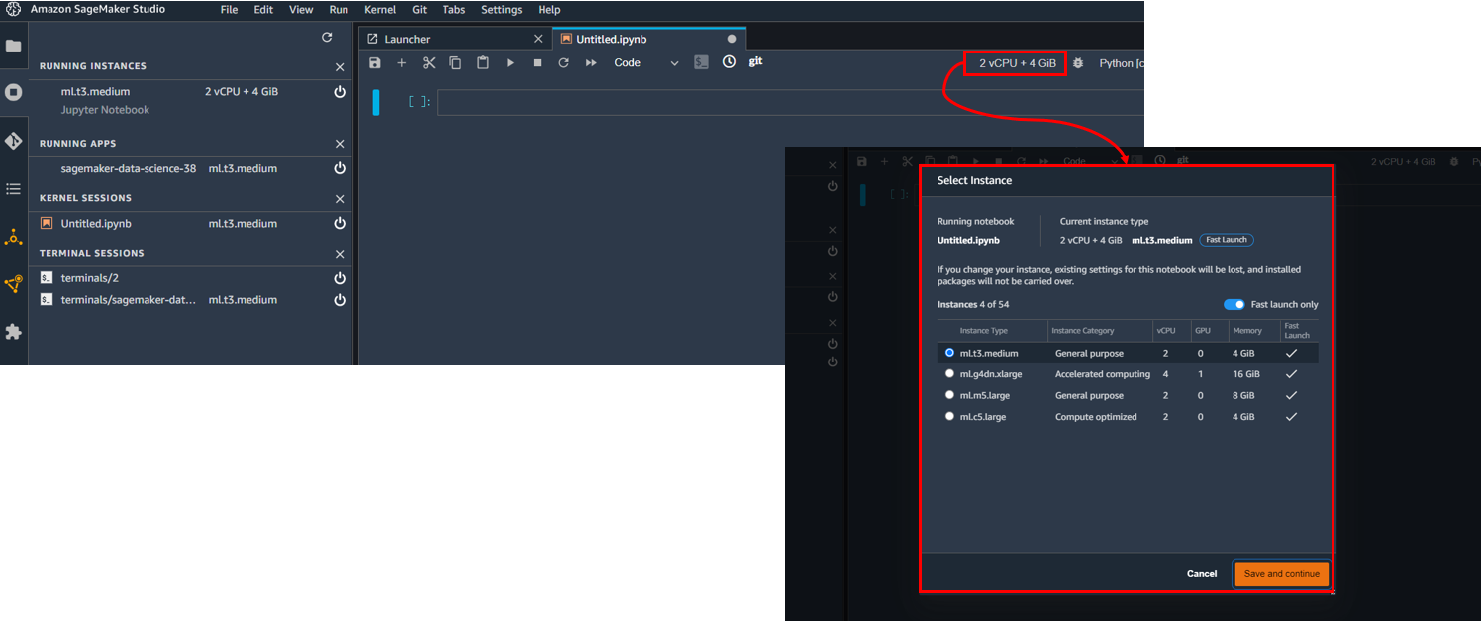Shut down the terminals/2 session

340,278
